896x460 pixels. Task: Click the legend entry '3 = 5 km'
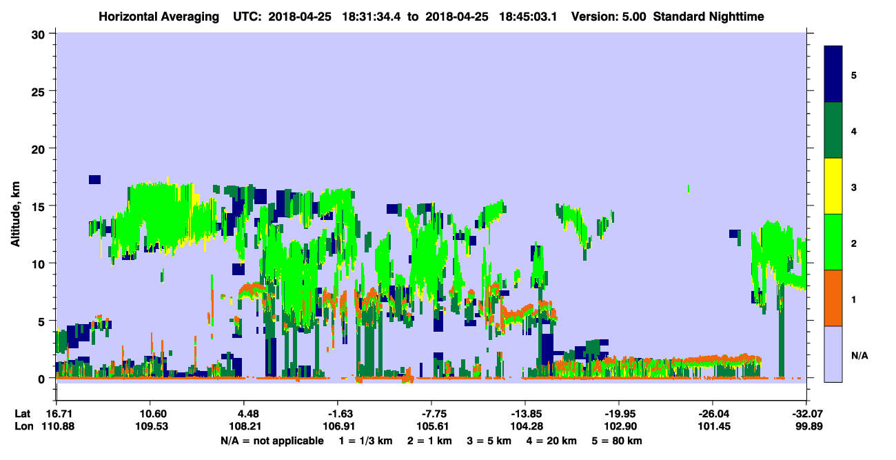click(491, 440)
